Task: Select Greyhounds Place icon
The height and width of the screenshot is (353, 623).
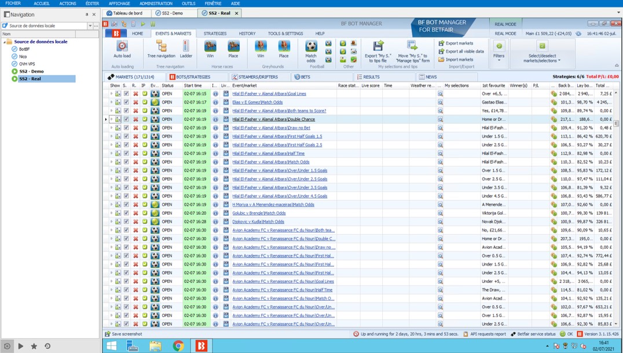Action: tap(284, 46)
